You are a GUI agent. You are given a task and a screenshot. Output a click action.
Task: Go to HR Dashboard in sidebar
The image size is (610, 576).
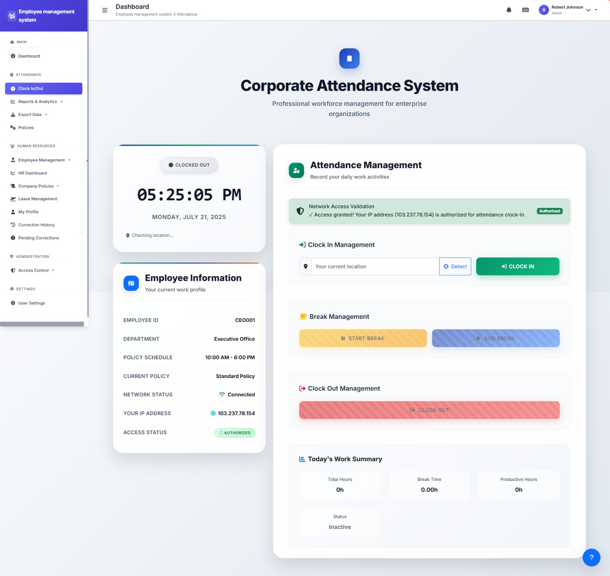pyautogui.click(x=32, y=173)
